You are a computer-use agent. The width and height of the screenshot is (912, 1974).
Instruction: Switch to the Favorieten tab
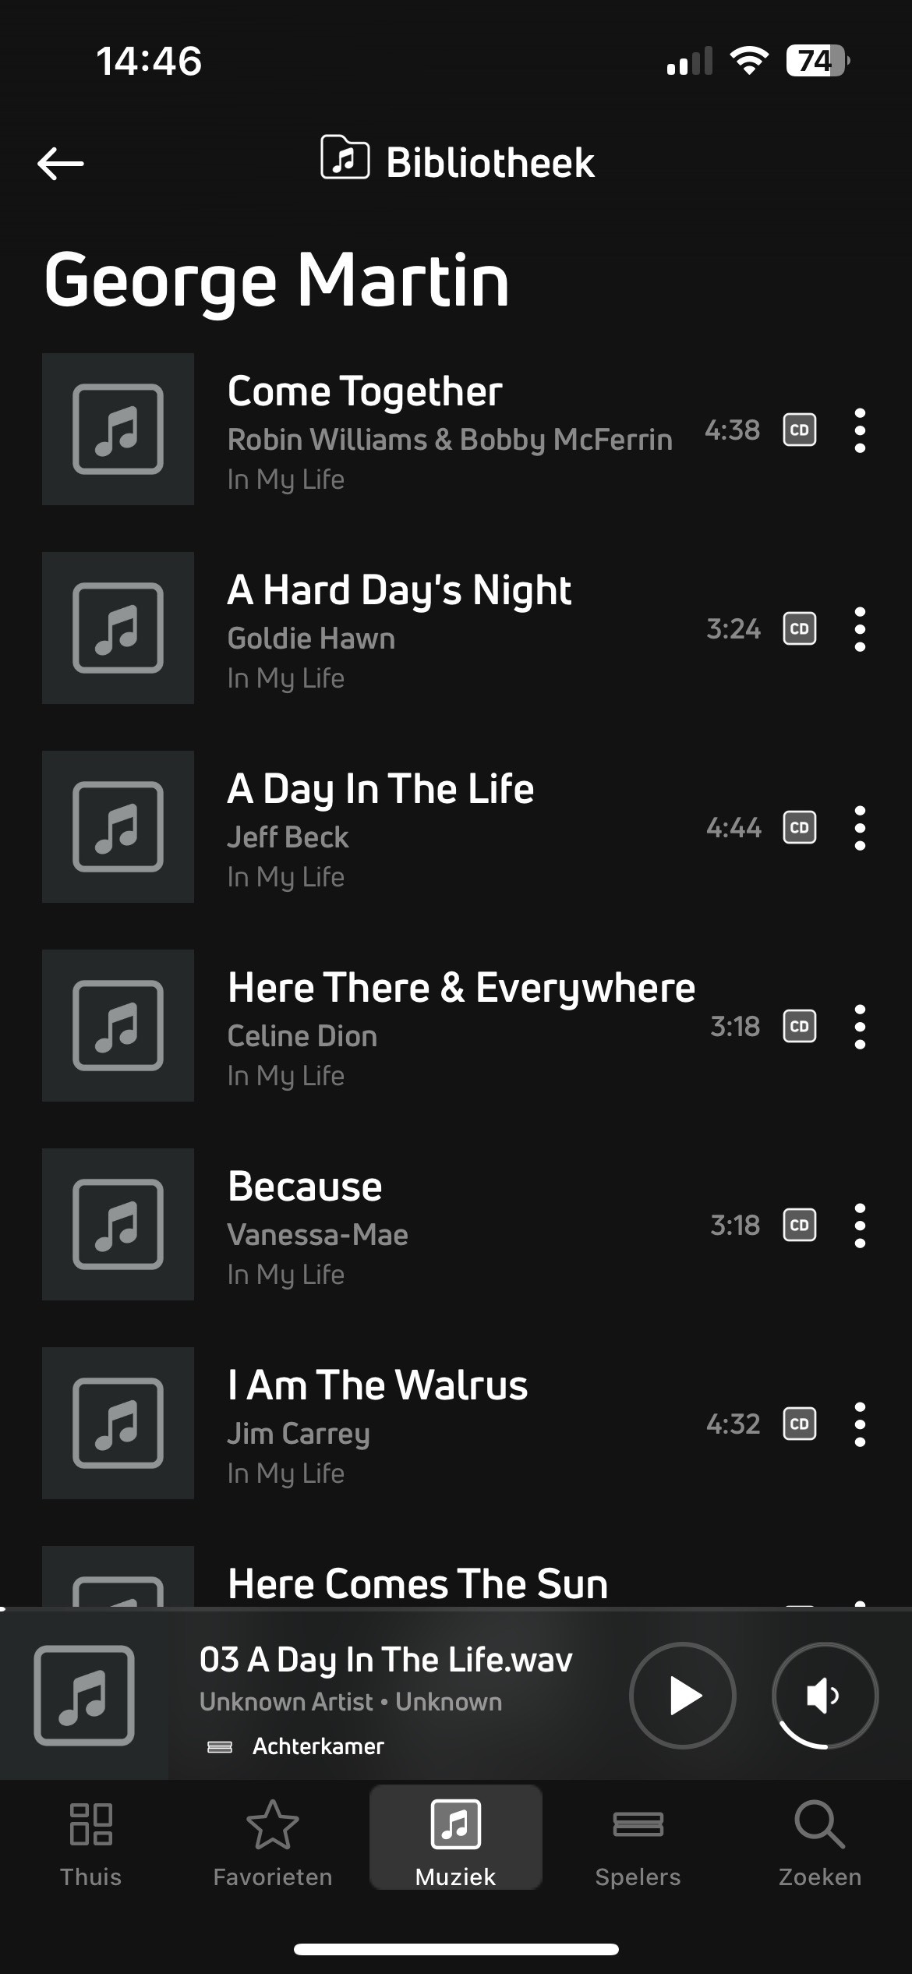[x=273, y=1843]
